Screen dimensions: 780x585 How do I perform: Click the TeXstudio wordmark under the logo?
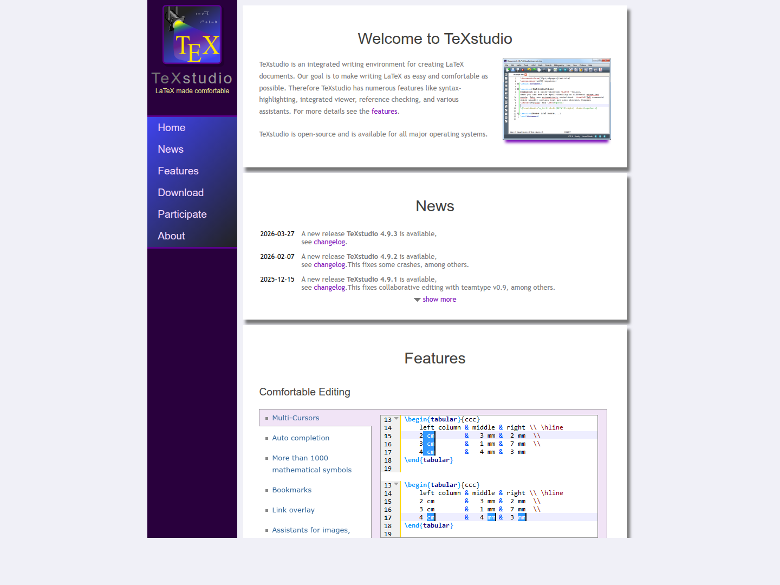[x=192, y=79]
